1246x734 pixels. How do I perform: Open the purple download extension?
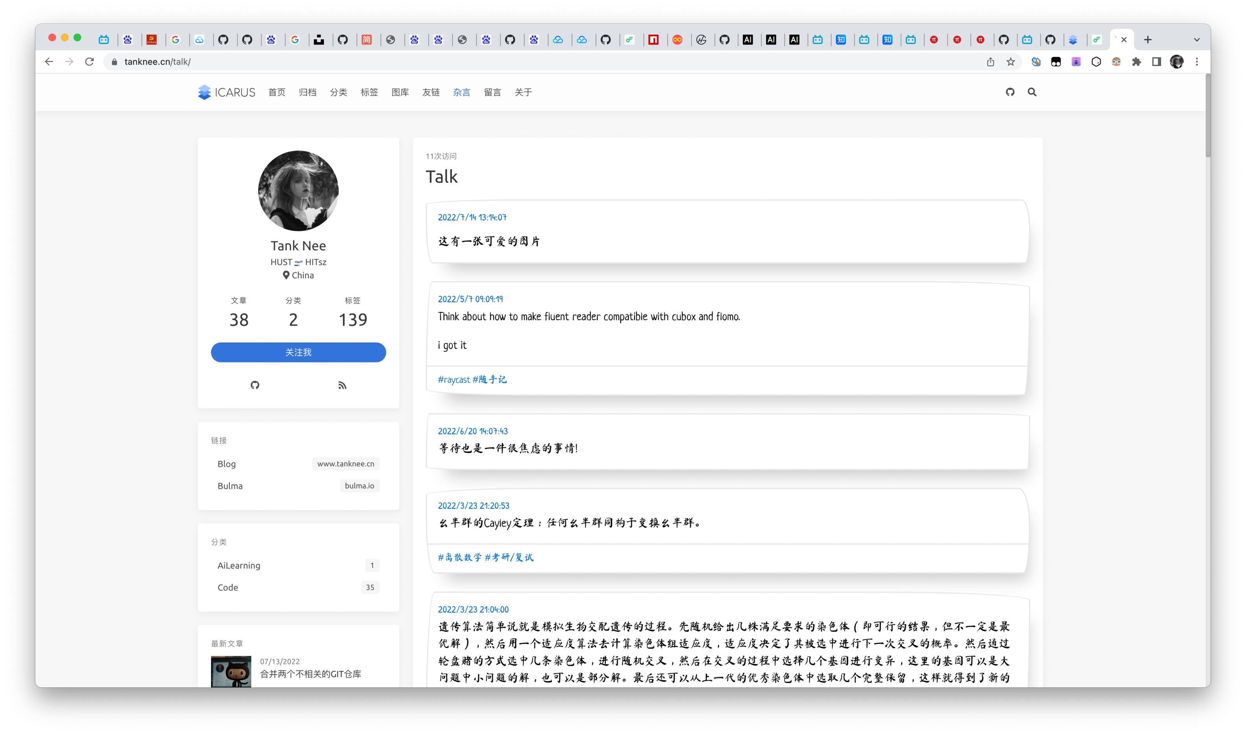tap(1076, 62)
